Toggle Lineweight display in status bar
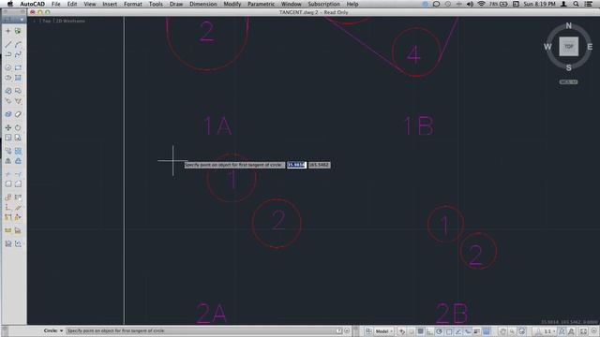 pos(477,331)
